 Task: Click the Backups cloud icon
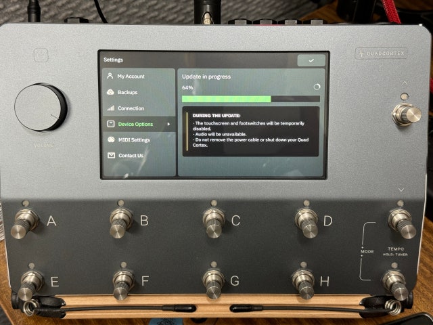[x=110, y=92]
